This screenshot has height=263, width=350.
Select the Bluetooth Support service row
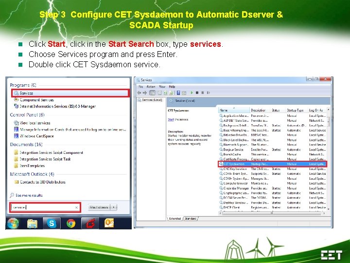(x=273, y=145)
